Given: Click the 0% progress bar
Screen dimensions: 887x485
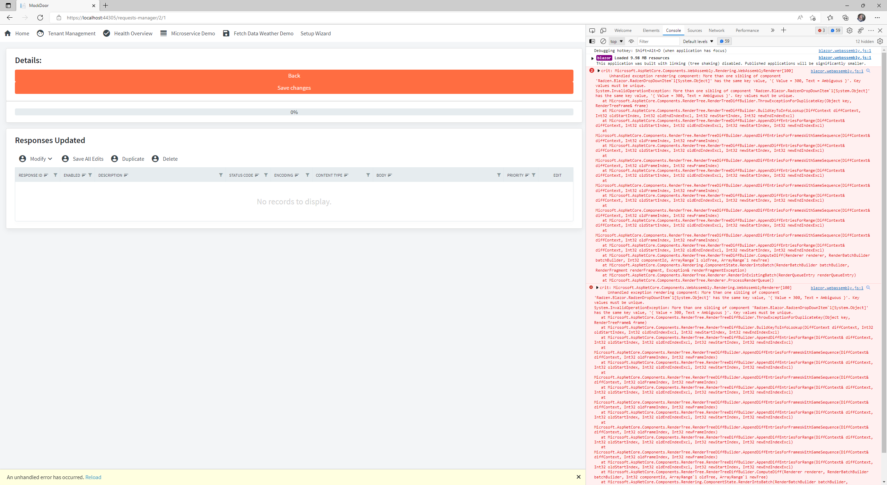Looking at the screenshot, I should pyautogui.click(x=294, y=112).
